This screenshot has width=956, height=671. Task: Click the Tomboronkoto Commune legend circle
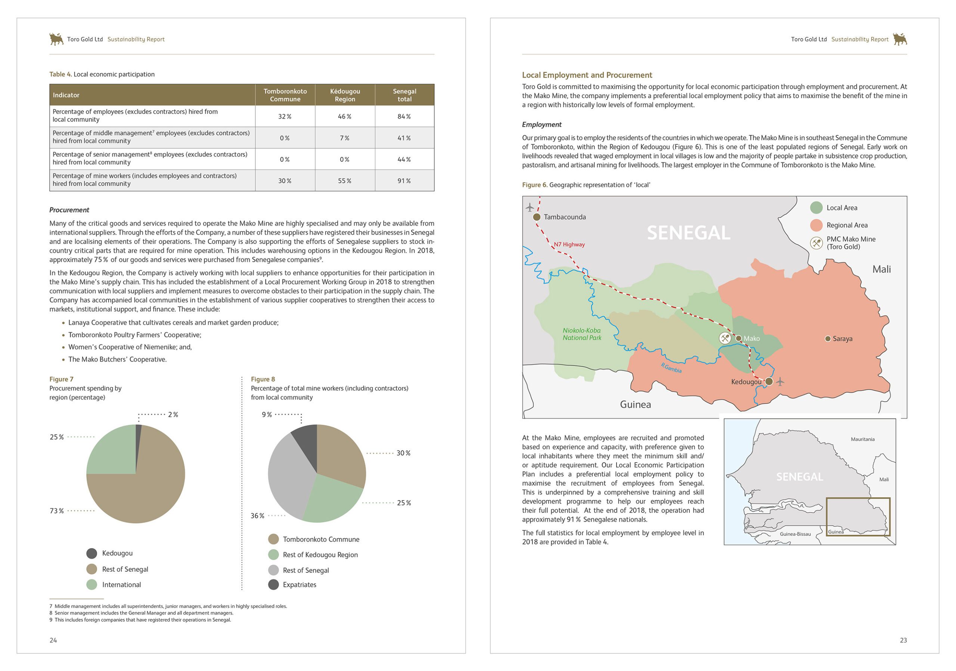pos(273,539)
